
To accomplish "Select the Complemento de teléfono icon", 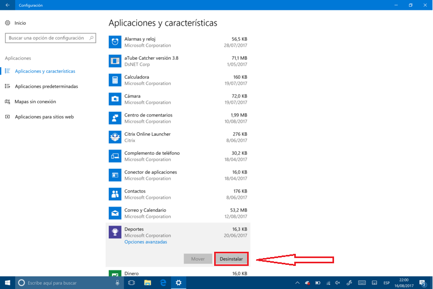I will [x=115, y=156].
